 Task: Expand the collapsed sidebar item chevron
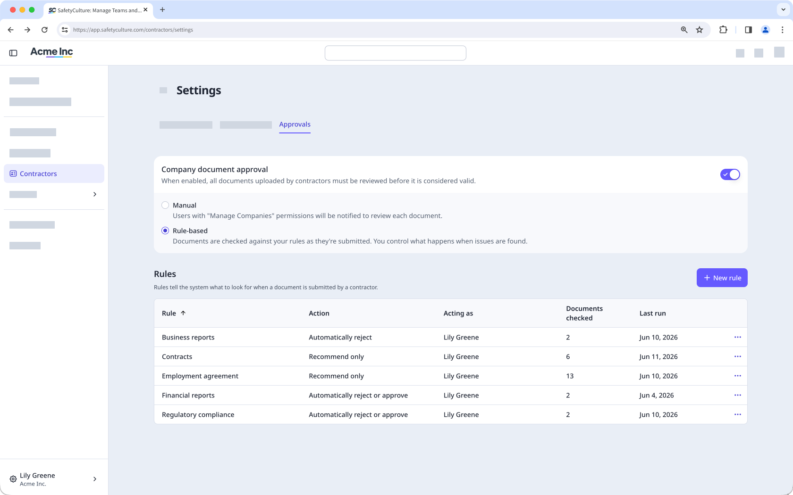click(95, 194)
